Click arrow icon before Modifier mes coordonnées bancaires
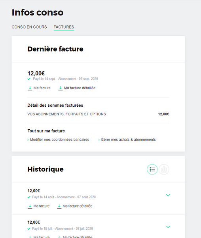Image resolution: width=201 pixels, height=238 pixels. pos(28,140)
